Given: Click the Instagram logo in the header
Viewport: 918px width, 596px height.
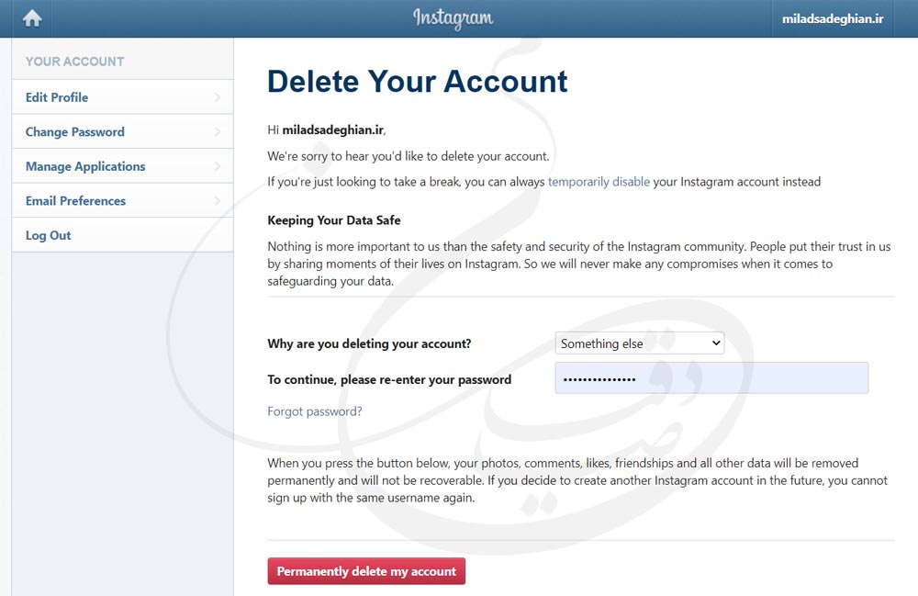Looking at the screenshot, I should coord(453,18).
